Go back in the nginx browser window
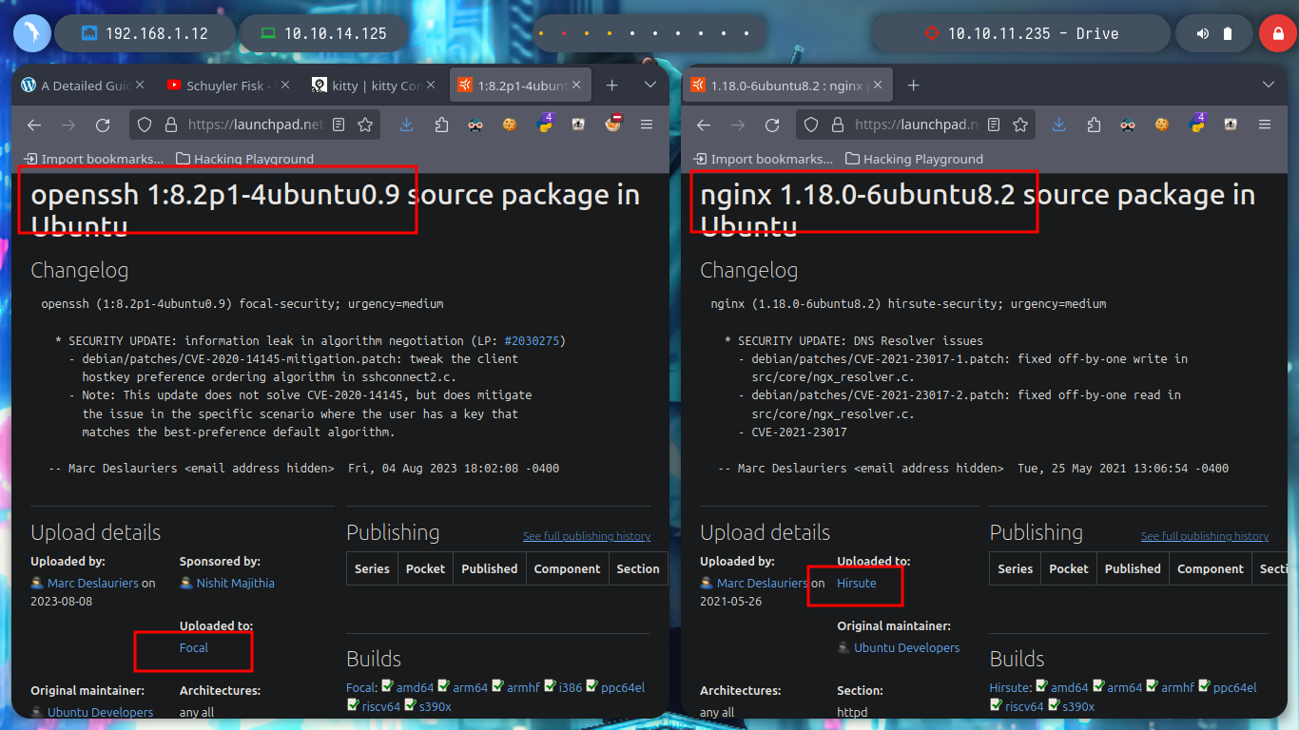 coord(704,125)
